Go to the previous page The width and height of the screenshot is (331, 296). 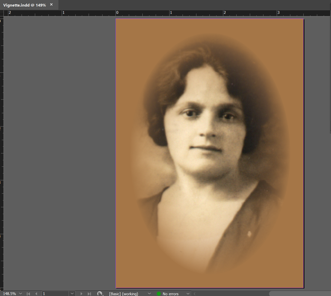click(36, 294)
